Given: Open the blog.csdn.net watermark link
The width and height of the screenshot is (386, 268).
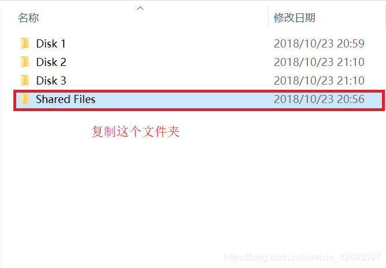Looking at the screenshot, I should point(302,258).
